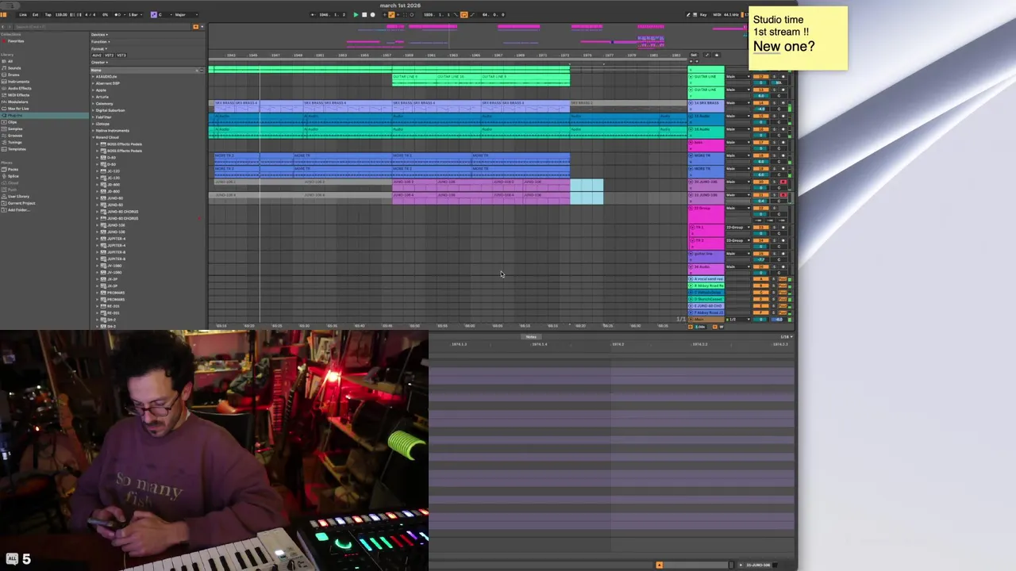1016x571 pixels.
Task: Start playback with the green Play button
Action: 356,14
